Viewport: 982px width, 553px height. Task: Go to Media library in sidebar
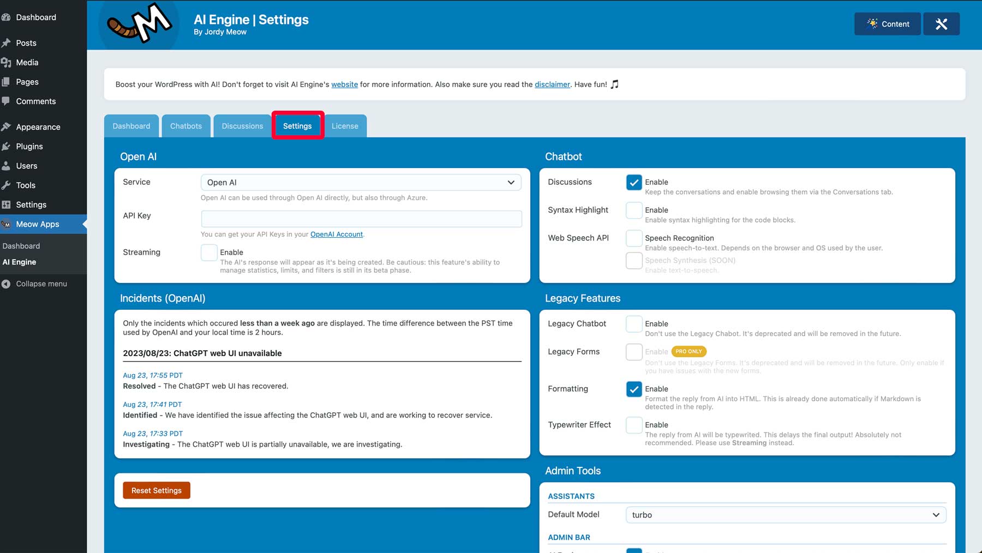click(27, 63)
